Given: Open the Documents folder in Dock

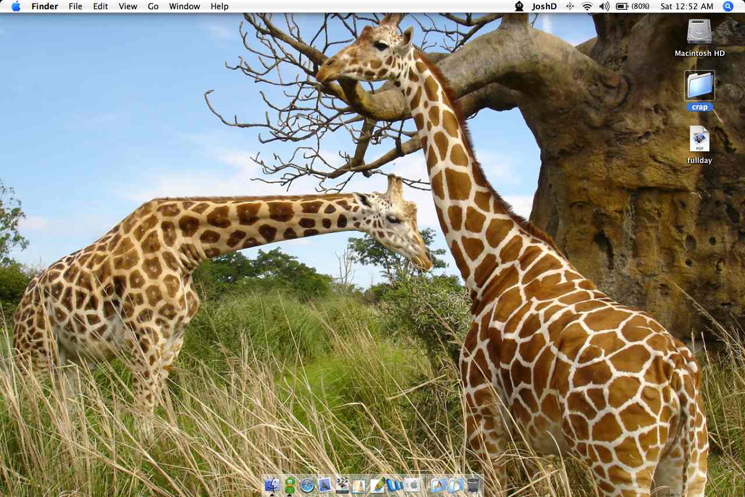Looking at the screenshot, I should pos(456,485).
